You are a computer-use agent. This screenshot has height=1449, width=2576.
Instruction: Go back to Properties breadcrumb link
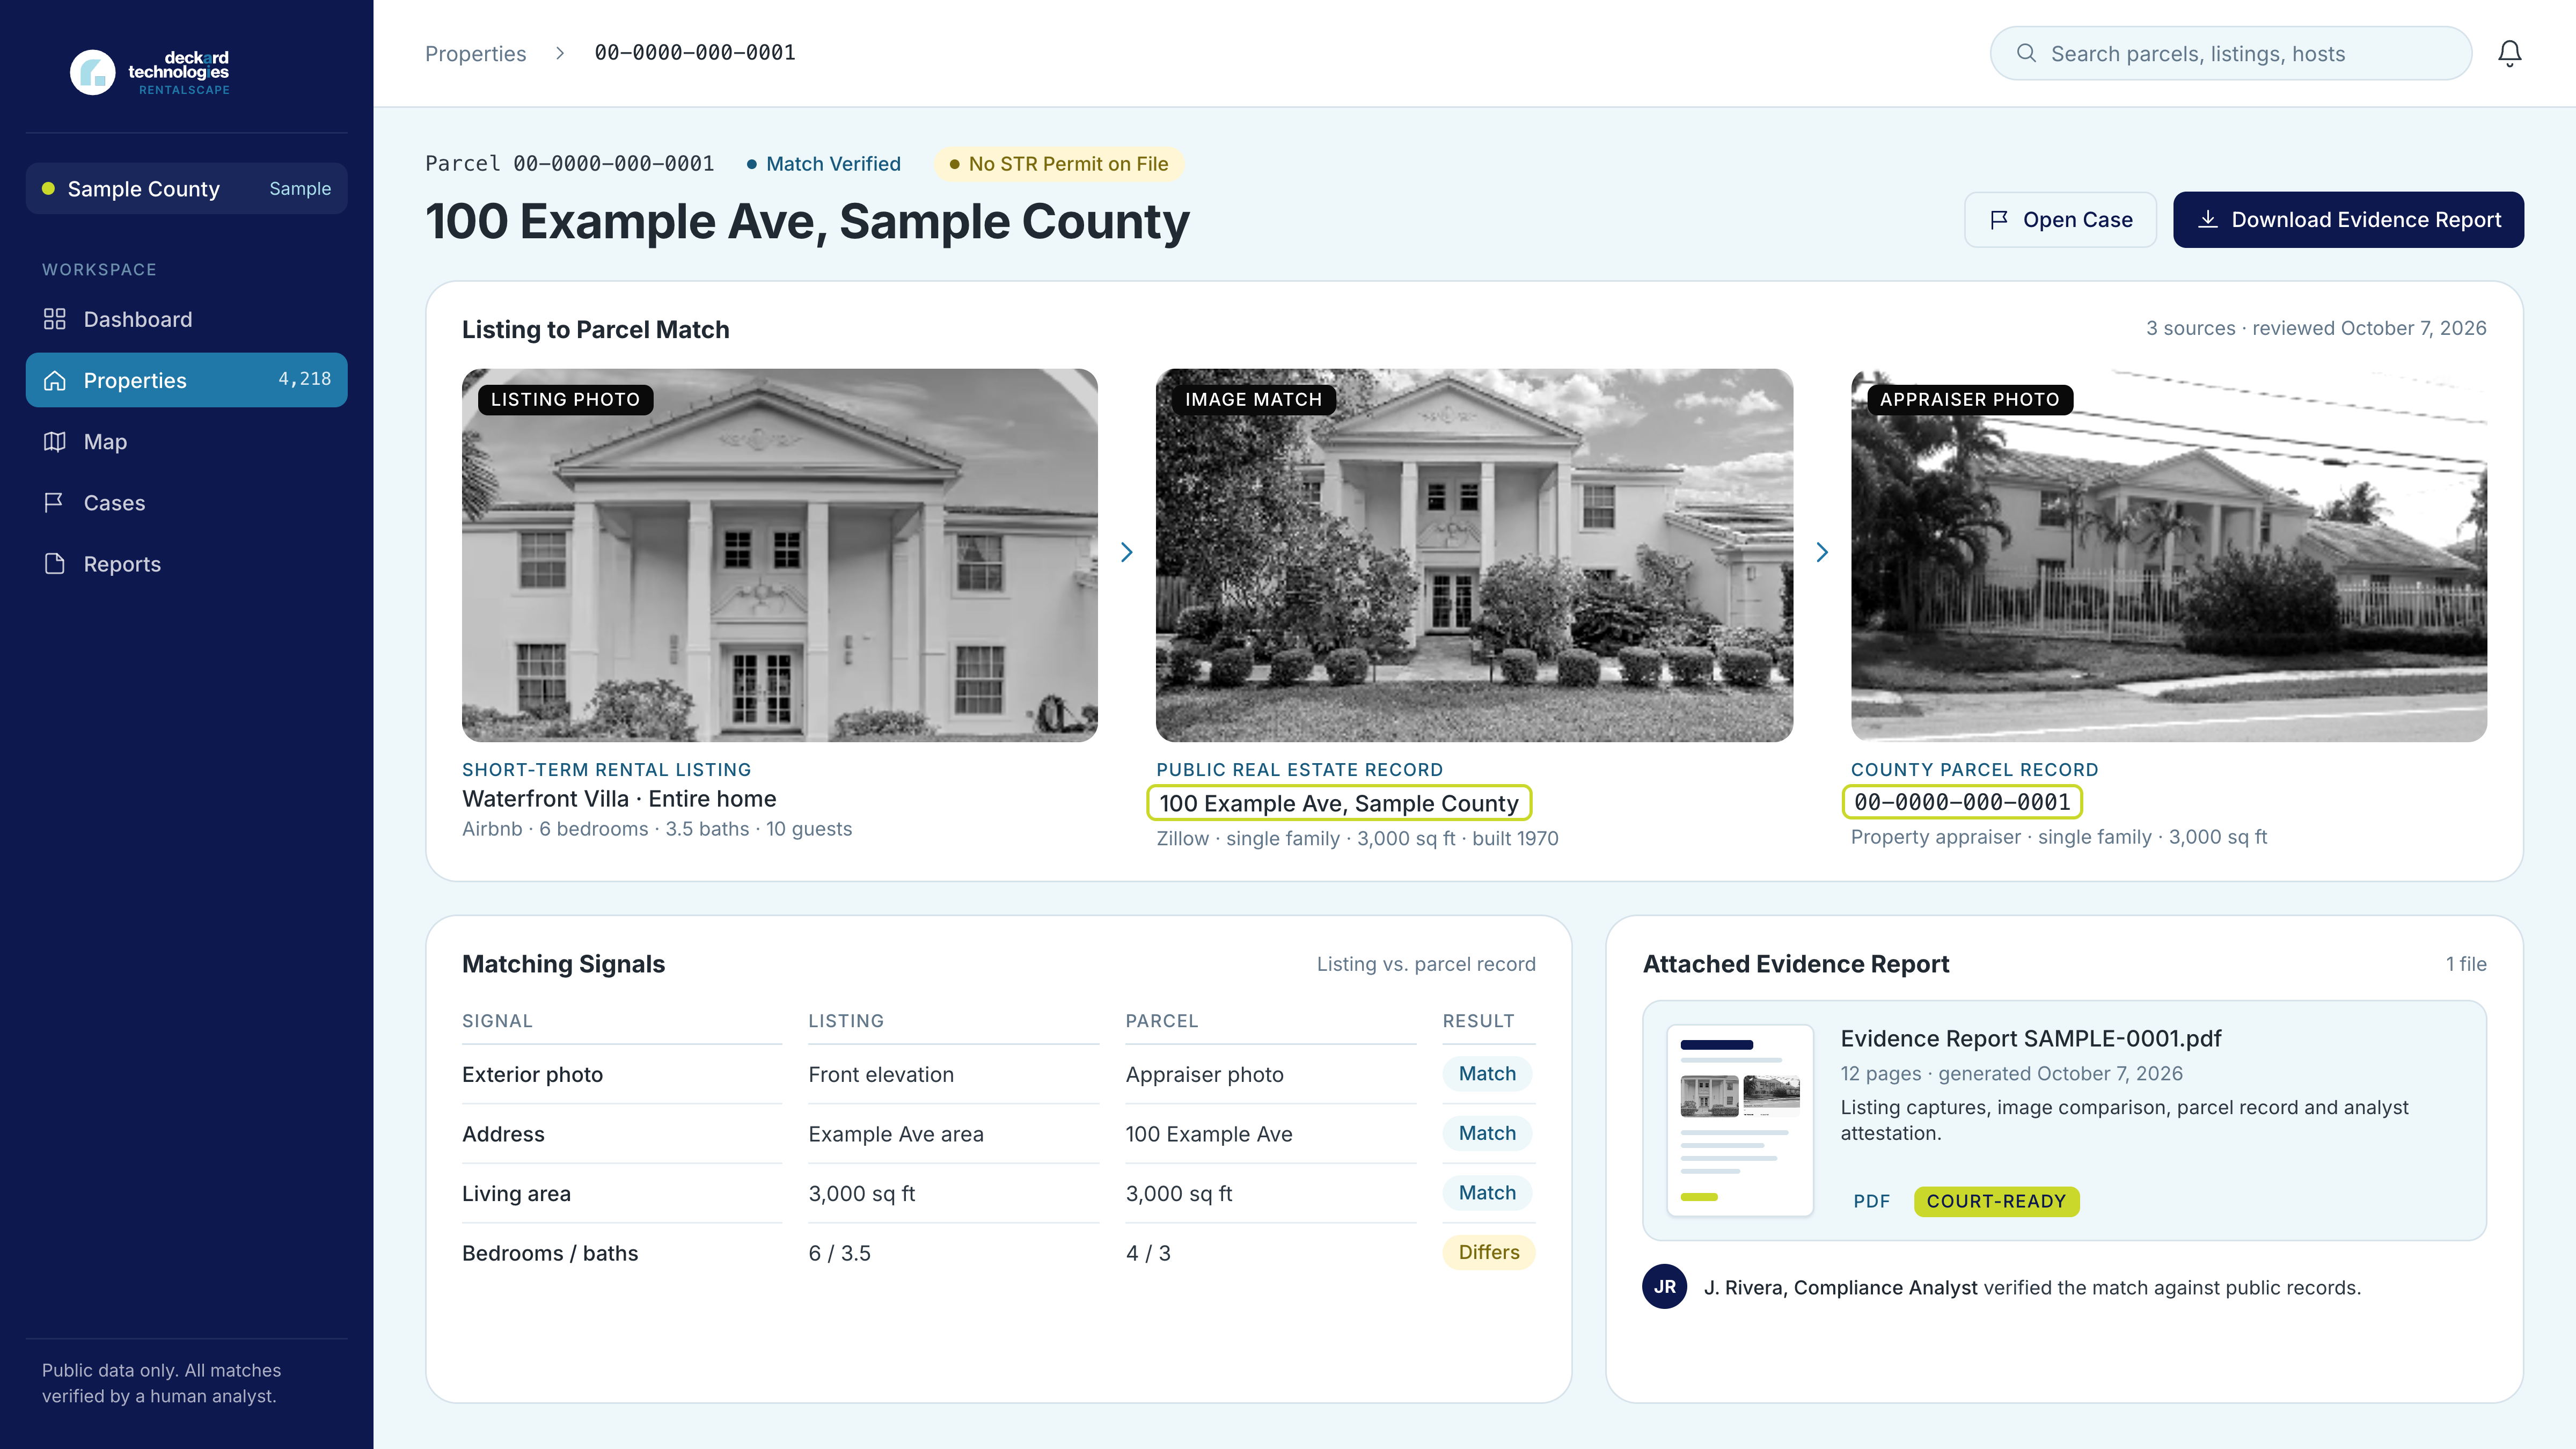click(x=475, y=53)
